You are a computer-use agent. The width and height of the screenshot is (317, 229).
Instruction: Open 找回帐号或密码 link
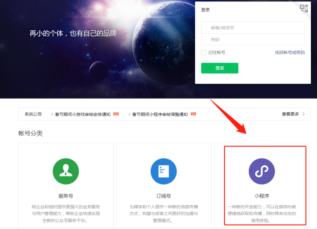click(290, 52)
